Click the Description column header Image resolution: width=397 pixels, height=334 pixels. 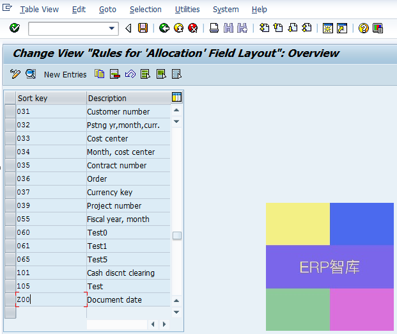click(x=128, y=98)
